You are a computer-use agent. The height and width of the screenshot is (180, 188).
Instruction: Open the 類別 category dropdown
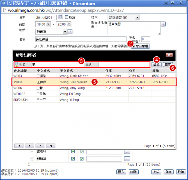tap(137, 18)
